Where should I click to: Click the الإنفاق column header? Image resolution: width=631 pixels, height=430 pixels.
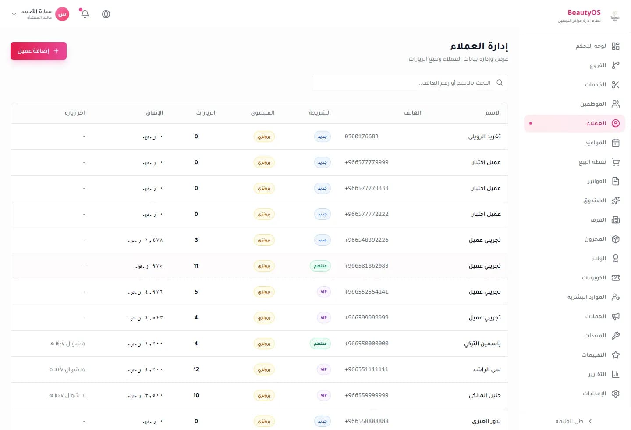pyautogui.click(x=154, y=113)
